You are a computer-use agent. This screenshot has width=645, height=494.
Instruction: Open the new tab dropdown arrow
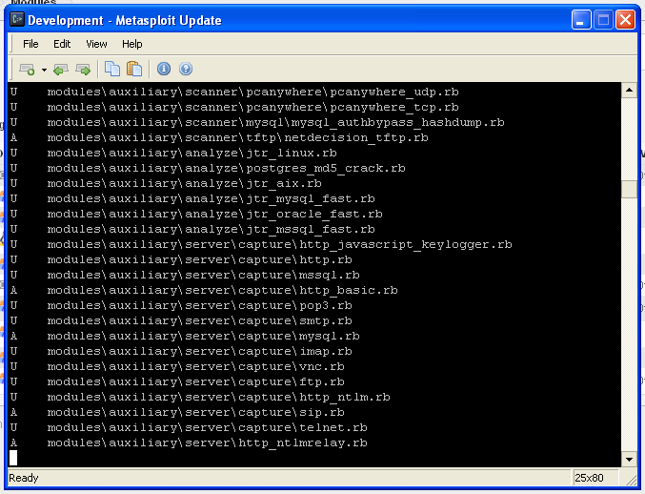pos(44,70)
